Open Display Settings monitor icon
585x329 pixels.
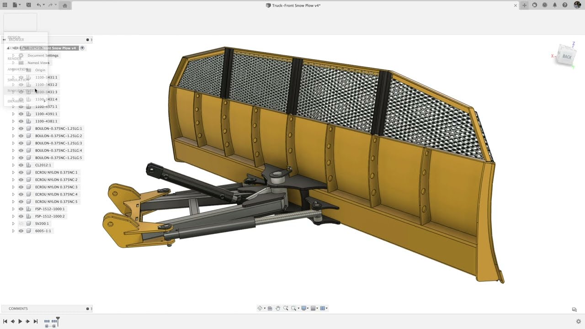[304, 308]
